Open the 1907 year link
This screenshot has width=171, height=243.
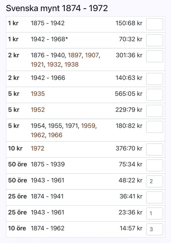pyautogui.click(x=92, y=55)
